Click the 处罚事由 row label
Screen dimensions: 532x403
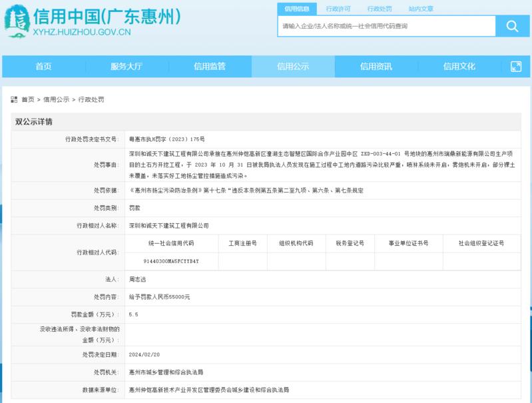(x=106, y=165)
